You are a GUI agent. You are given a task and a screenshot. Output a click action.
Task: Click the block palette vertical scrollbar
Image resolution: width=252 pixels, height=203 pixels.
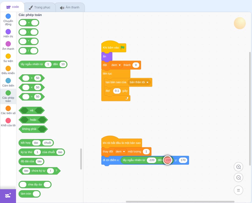tap(81, 159)
